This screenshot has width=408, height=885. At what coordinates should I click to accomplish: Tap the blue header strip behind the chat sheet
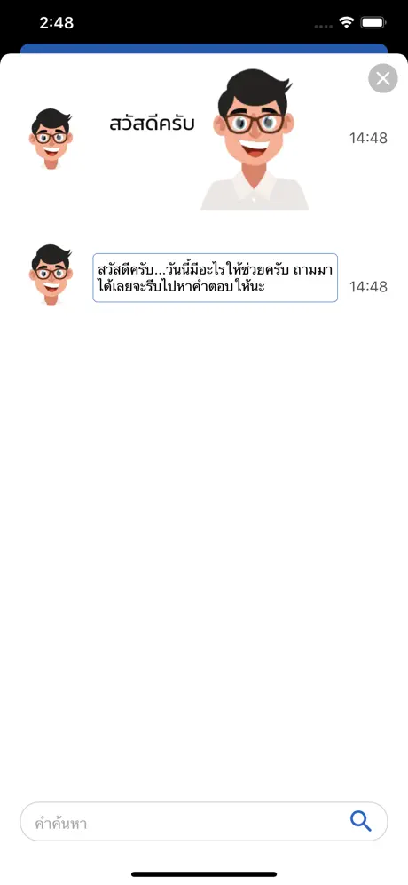[x=204, y=49]
